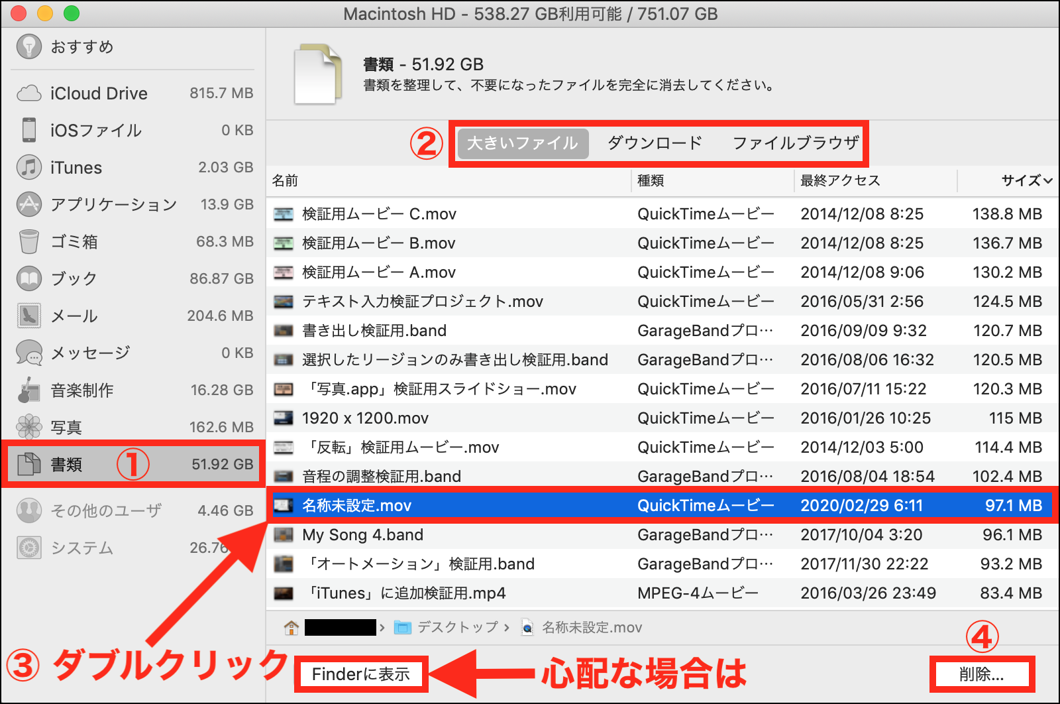Click the 写真 flower icon
This screenshot has width=1060, height=704.
(28, 427)
